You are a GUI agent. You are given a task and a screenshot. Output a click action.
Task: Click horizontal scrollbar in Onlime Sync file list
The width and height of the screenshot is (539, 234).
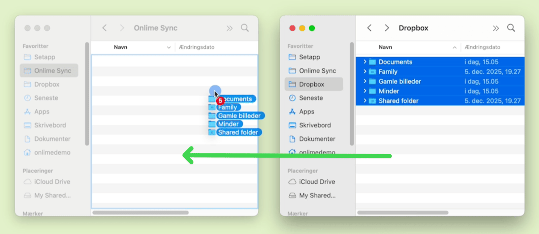[141, 212]
